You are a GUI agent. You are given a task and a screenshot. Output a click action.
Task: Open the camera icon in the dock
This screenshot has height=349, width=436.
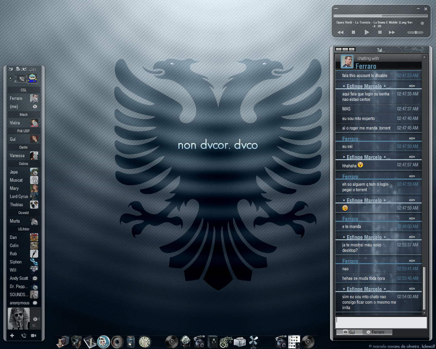[63, 342]
